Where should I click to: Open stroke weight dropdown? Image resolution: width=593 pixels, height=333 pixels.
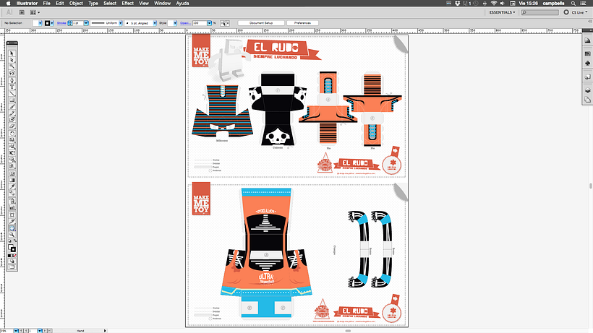tap(86, 23)
